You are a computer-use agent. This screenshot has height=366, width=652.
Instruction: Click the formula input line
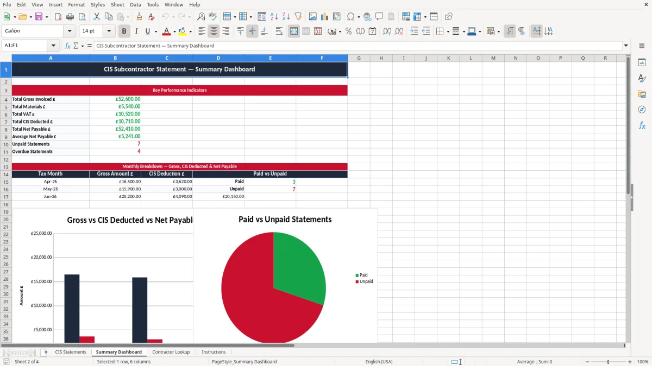pyautogui.click(x=358, y=46)
